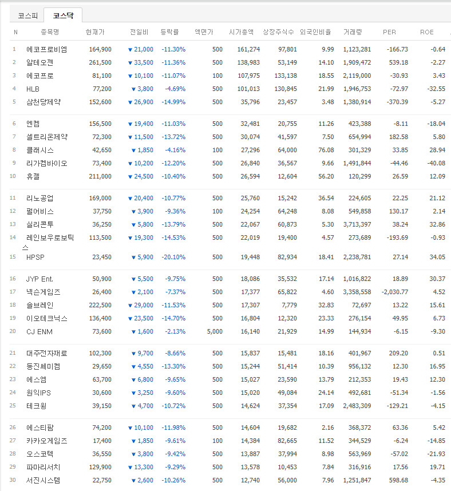This screenshot has height=491, width=451.
Task: Click the 56,000 listed shares value
Action: [x=287, y=480]
